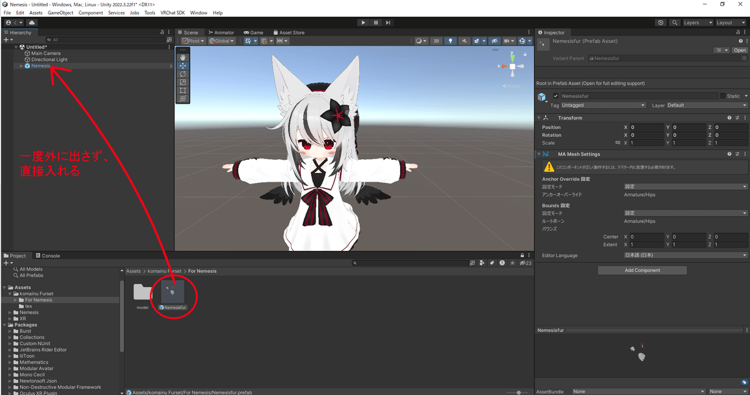750x395 pixels.
Task: Click the Hierarchy add plus button
Action: pyautogui.click(x=6, y=40)
